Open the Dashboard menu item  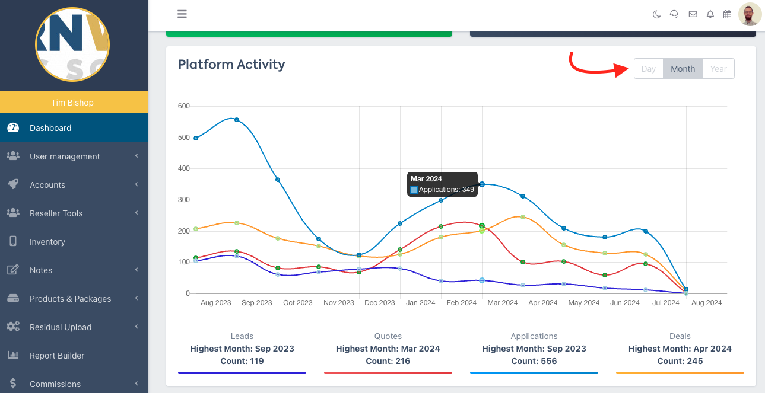point(50,128)
